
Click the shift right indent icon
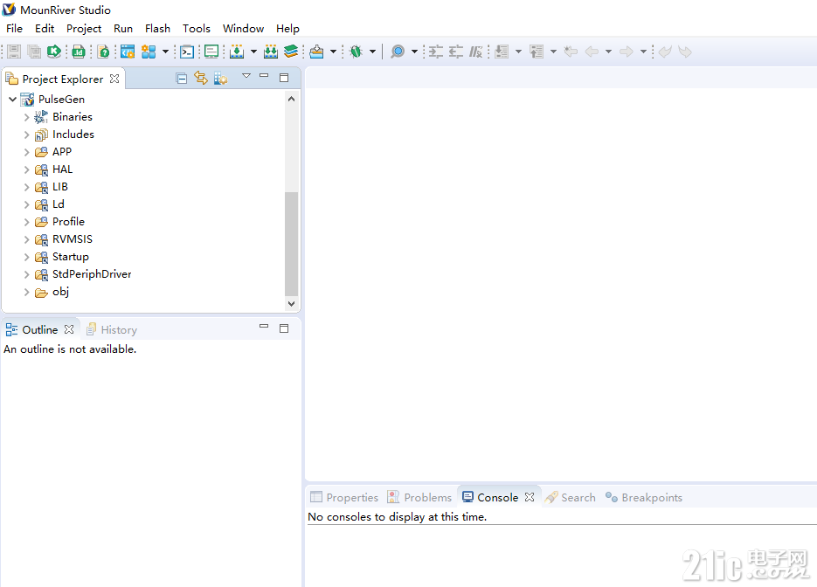pyautogui.click(x=436, y=52)
